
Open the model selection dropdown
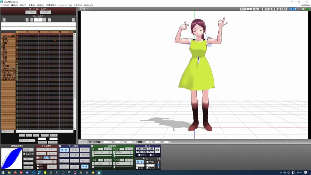click(x=46, y=150)
